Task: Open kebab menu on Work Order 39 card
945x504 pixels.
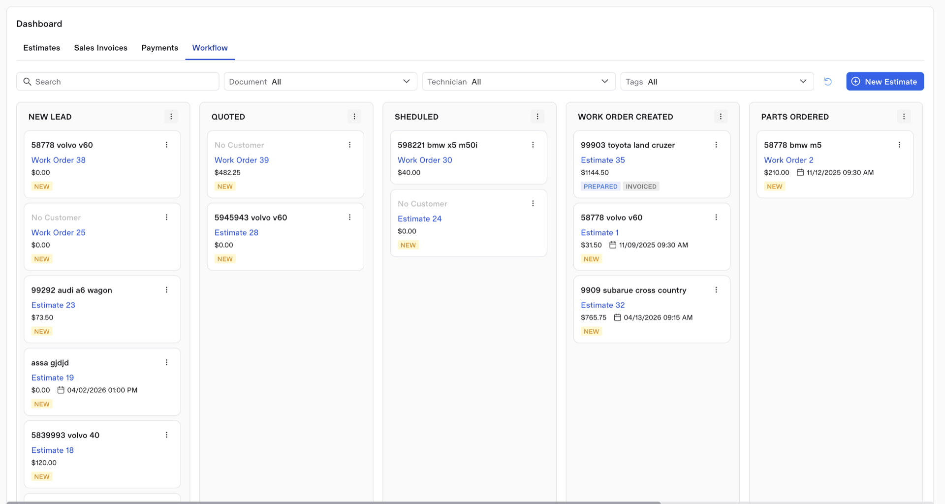Action: point(349,145)
